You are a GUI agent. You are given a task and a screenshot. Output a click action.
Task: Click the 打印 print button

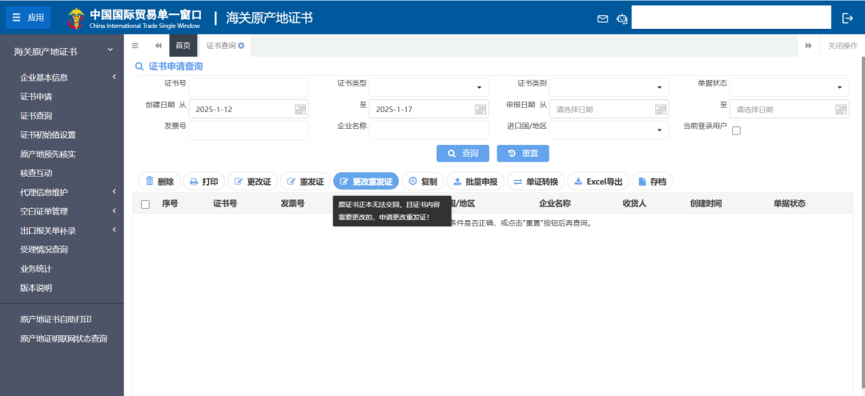click(x=204, y=182)
